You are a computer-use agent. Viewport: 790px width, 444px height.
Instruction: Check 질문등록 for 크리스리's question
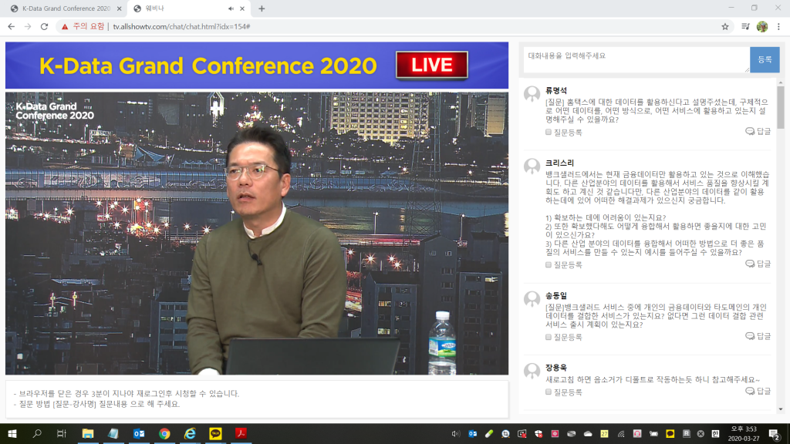coord(549,265)
